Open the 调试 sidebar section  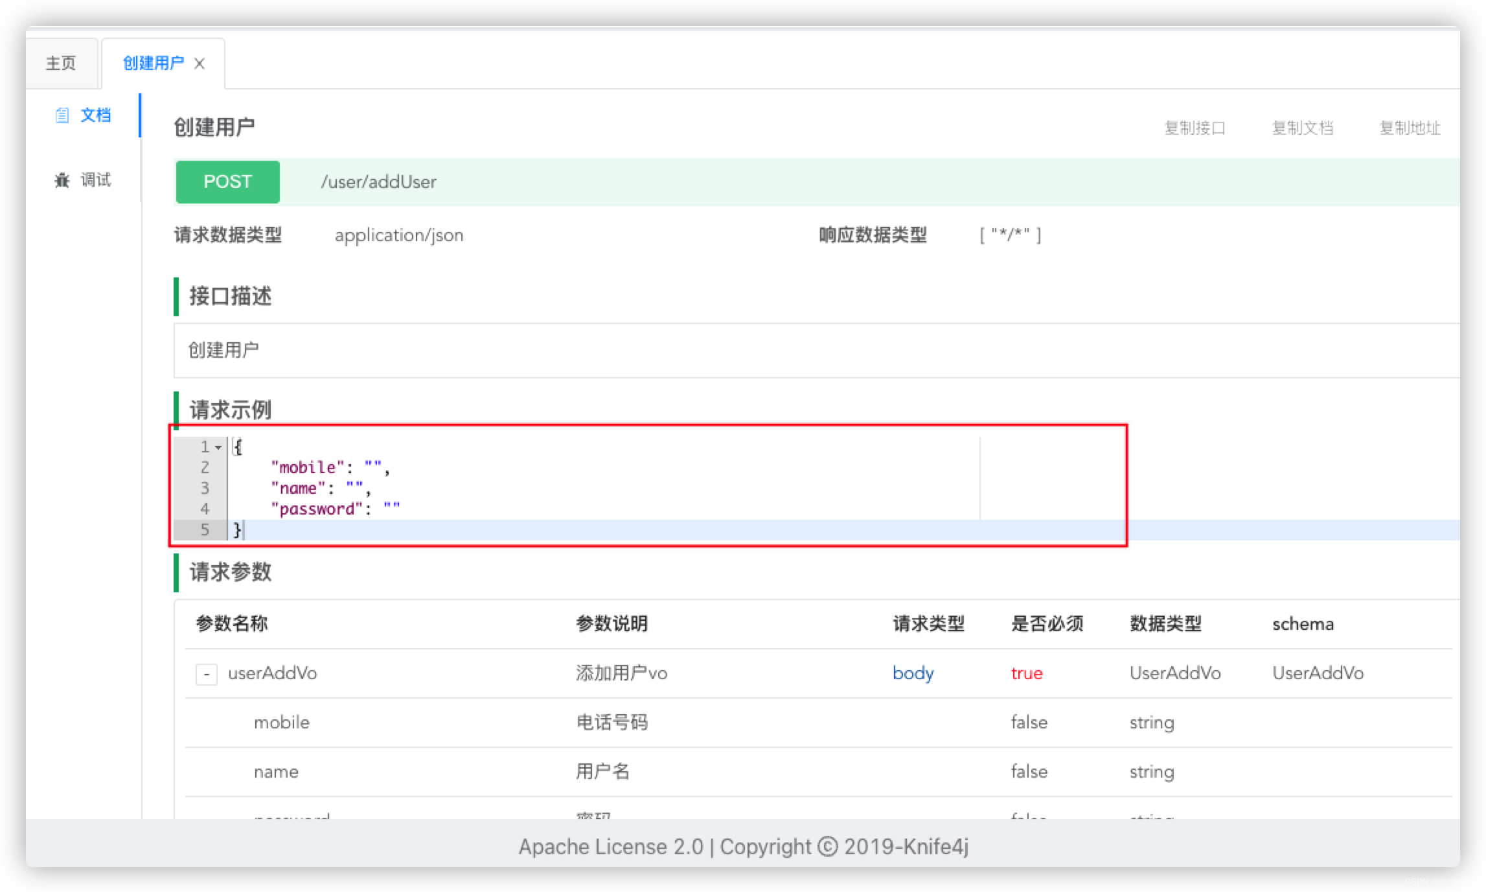coord(95,180)
